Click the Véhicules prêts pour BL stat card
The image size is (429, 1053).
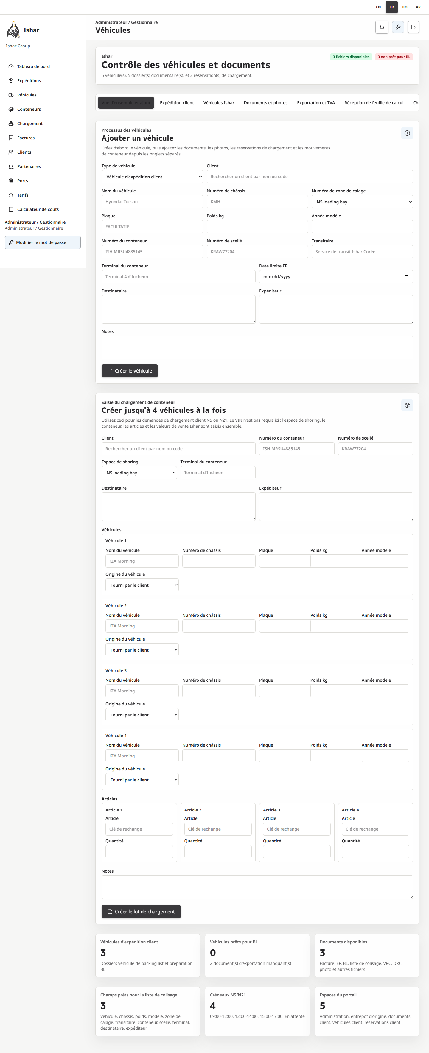pos(257,955)
